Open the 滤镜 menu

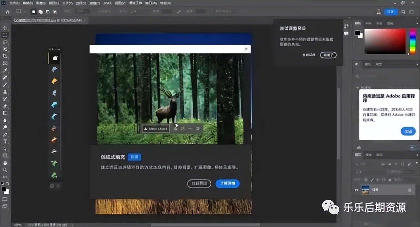coord(94,3)
